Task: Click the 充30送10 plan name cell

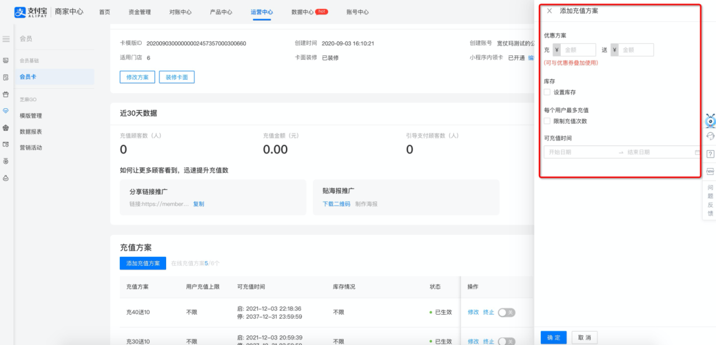Action: tap(138, 341)
